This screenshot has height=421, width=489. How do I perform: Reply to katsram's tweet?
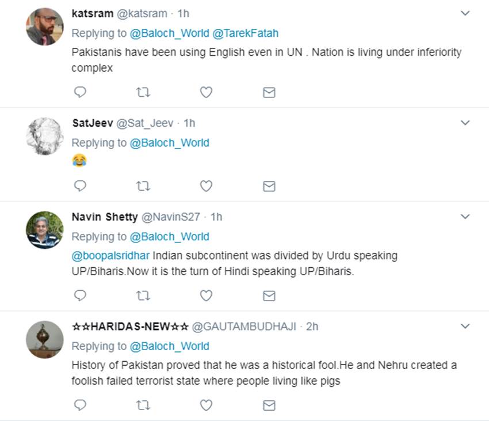[81, 92]
